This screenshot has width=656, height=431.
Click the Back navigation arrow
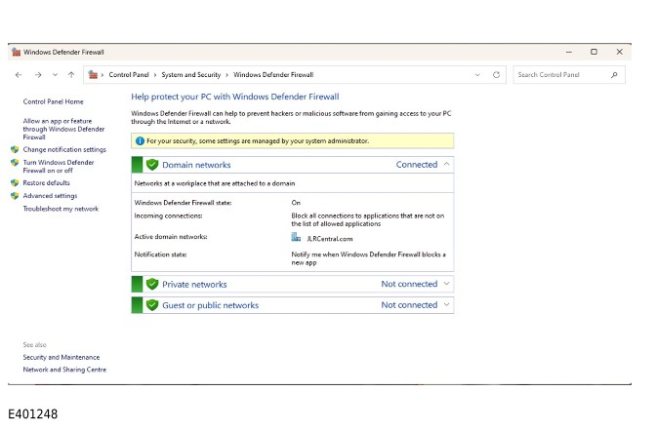coord(19,74)
